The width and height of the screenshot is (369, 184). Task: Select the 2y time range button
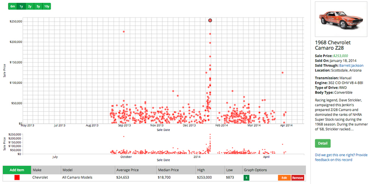tap(30, 6)
